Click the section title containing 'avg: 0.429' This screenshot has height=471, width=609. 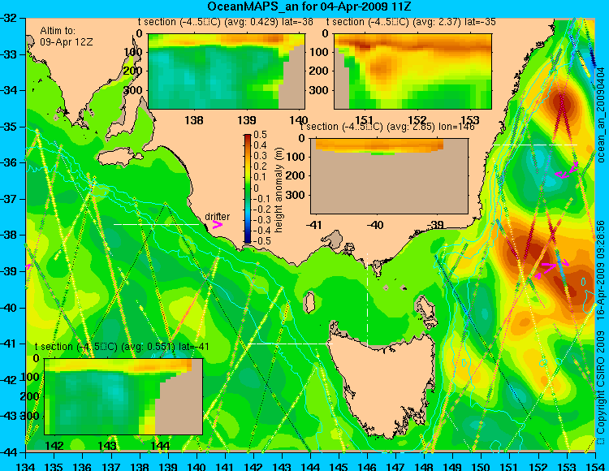pos(225,22)
